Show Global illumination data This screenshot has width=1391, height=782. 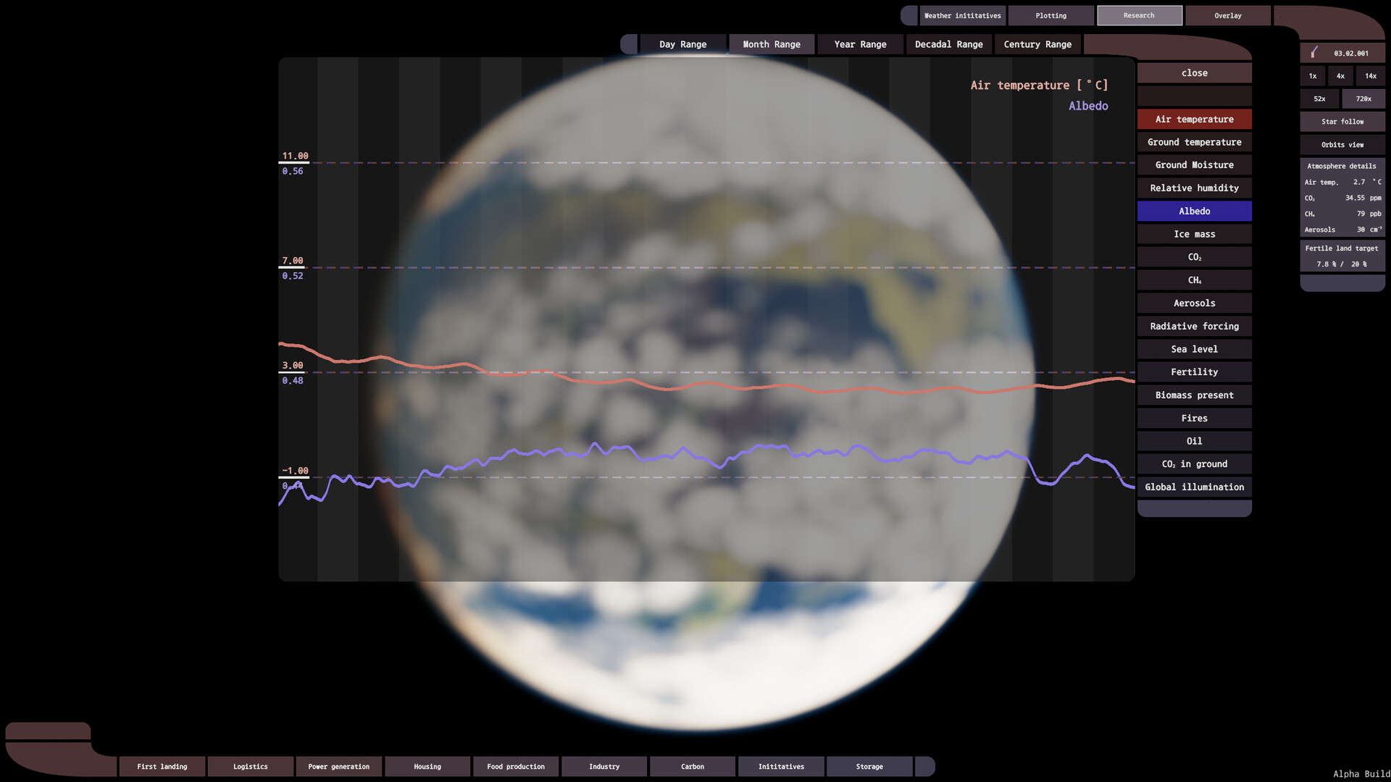pyautogui.click(x=1194, y=487)
